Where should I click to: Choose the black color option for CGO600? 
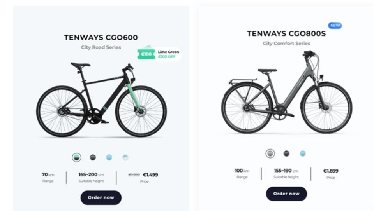[93, 157]
